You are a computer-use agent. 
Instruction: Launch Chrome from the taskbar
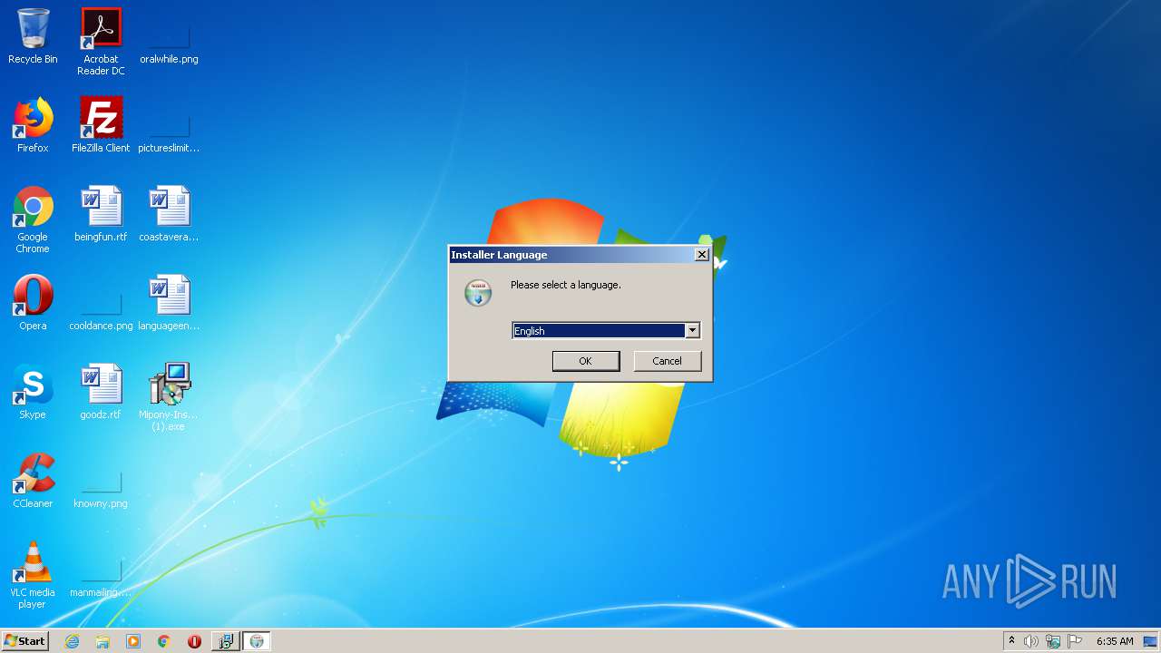[164, 641]
